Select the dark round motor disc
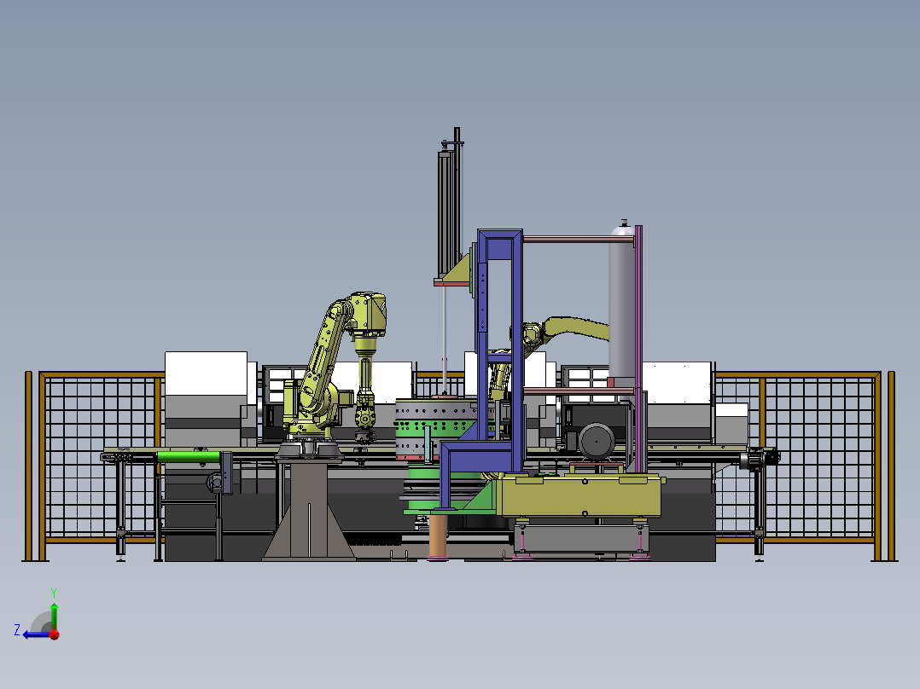Image resolution: width=920 pixels, height=689 pixels. (596, 442)
